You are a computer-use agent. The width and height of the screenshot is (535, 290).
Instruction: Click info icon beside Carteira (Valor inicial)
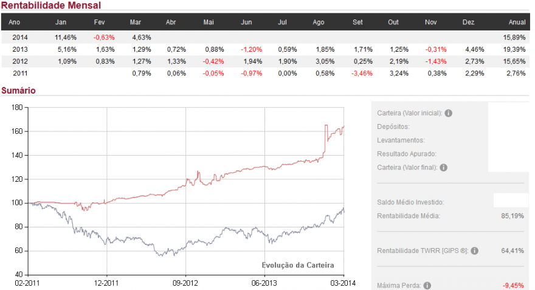pyautogui.click(x=448, y=113)
